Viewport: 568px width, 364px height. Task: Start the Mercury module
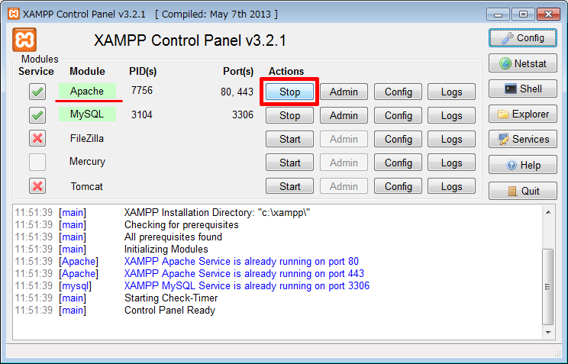(x=289, y=163)
